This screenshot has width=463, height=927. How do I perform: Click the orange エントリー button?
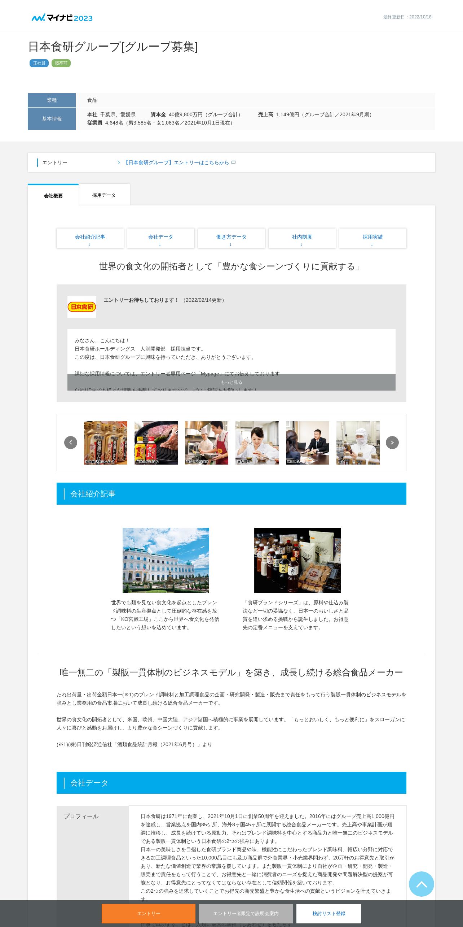[149, 913]
